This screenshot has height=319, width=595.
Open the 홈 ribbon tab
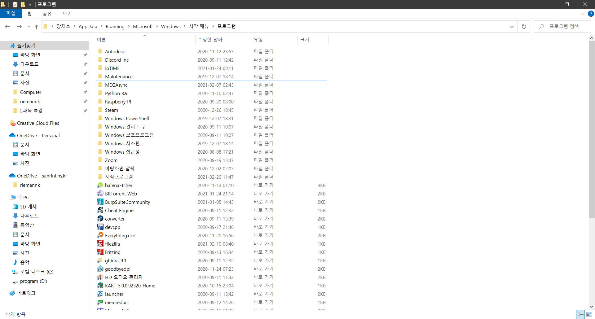pyautogui.click(x=29, y=14)
